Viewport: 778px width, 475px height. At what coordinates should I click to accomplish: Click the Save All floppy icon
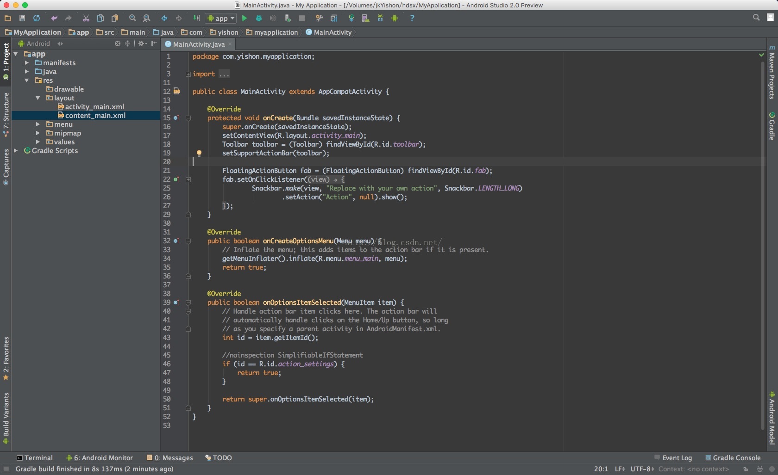22,18
